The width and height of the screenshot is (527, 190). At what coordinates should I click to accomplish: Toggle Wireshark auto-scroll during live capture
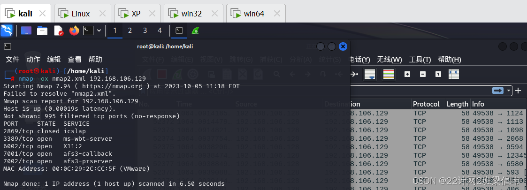click(370, 74)
